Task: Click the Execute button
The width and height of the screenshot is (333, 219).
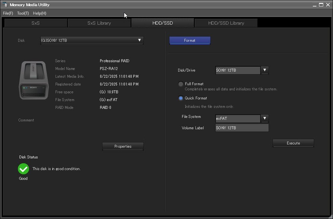Action: [293, 143]
